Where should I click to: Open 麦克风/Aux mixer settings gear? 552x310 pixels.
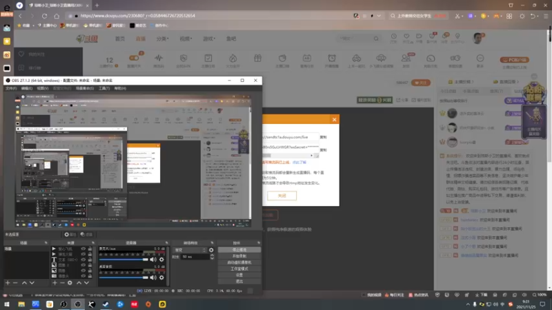click(x=161, y=260)
